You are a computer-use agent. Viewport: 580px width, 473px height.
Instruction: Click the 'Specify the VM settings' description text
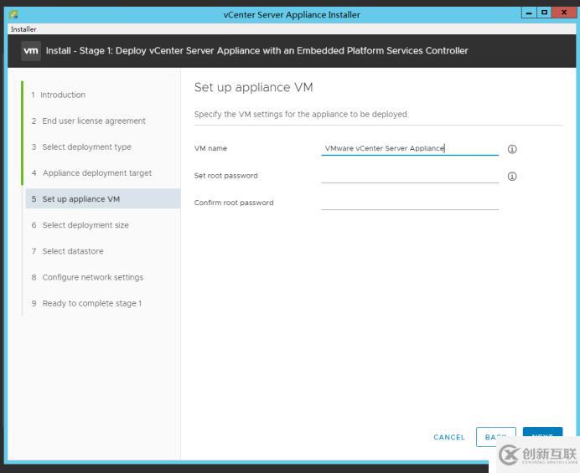pyautogui.click(x=302, y=114)
